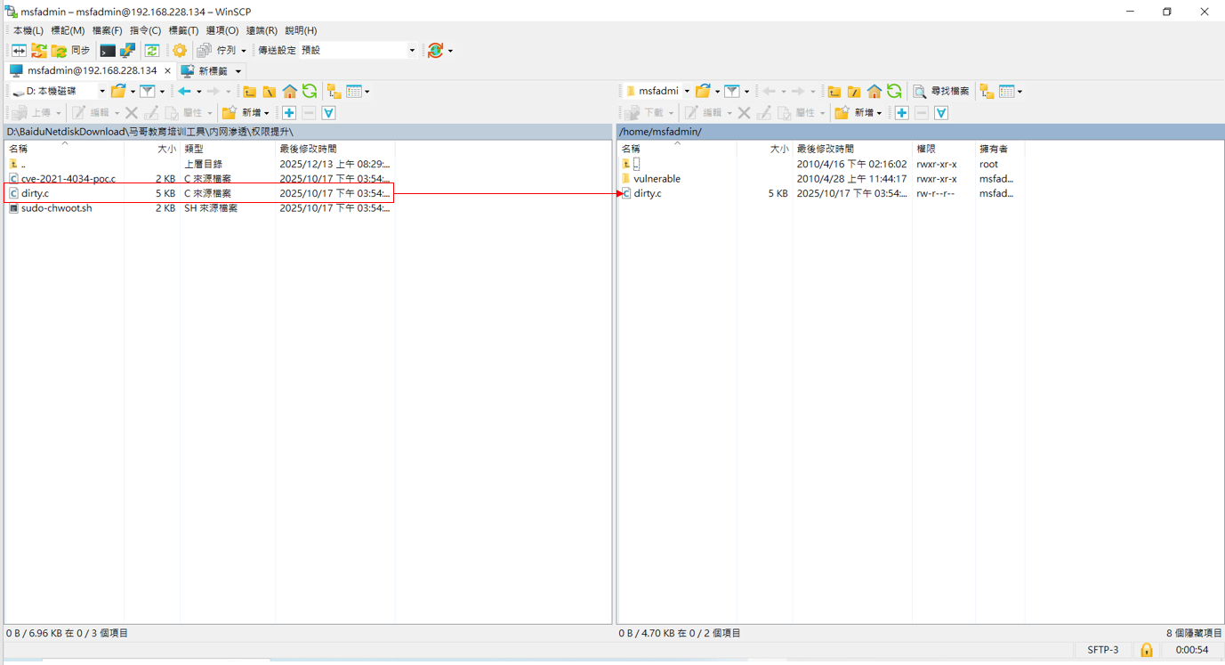This screenshot has width=1225, height=665.
Task: Click remote panel plus select files icon
Action: click(902, 113)
